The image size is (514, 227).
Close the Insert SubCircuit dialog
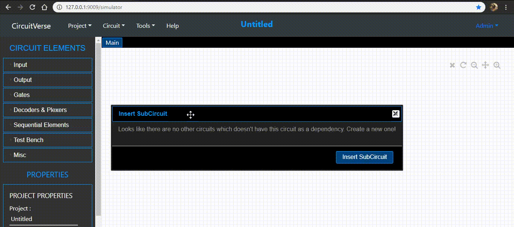(395, 113)
